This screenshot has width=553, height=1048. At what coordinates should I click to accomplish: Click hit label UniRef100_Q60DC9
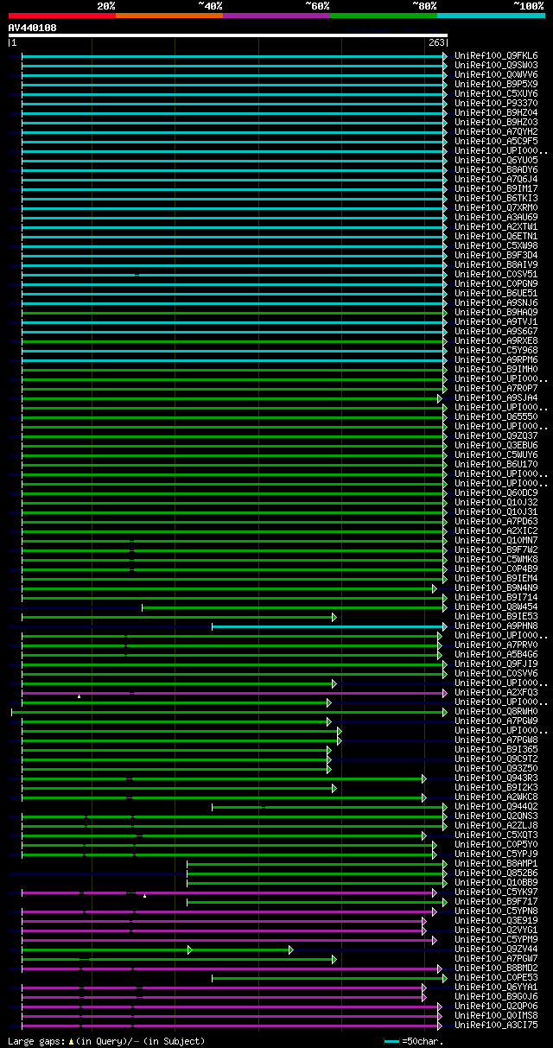pos(497,492)
